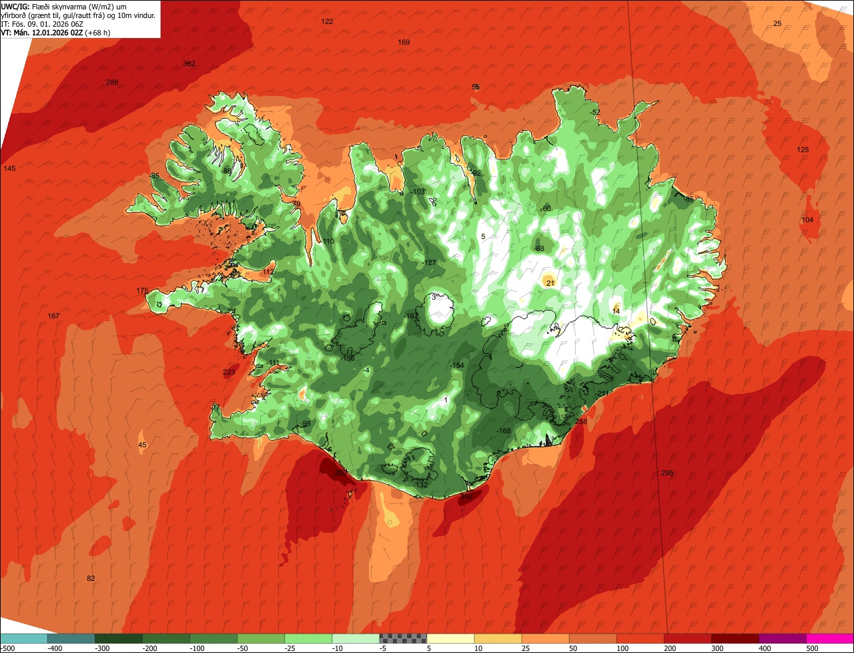854x653 pixels.
Task: Click the '122' value in the northern sea
Action: [327, 22]
